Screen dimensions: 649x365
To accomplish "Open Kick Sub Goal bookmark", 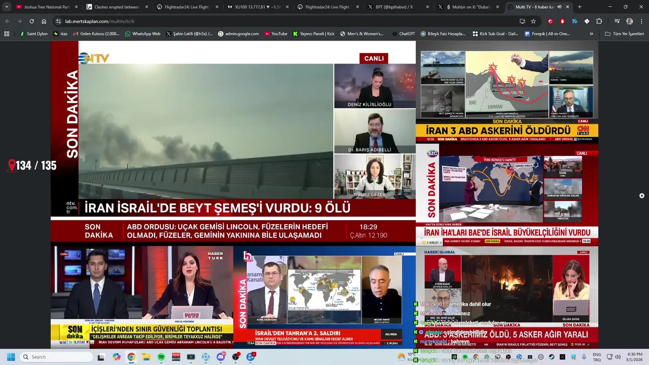I will click(495, 34).
